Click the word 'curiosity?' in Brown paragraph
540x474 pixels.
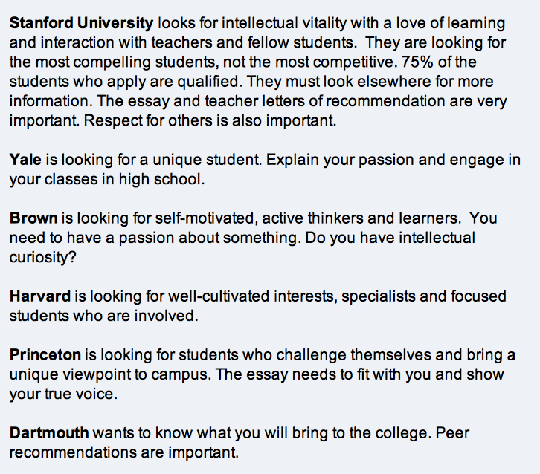[x=42, y=257]
